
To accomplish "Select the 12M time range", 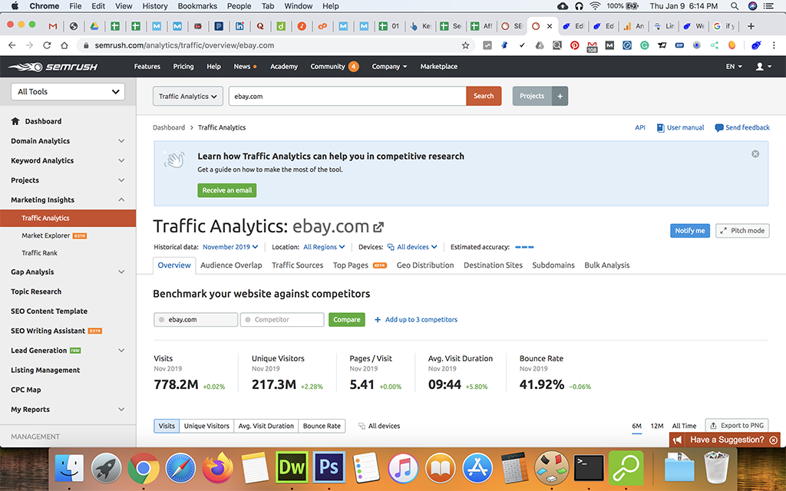I will click(657, 426).
